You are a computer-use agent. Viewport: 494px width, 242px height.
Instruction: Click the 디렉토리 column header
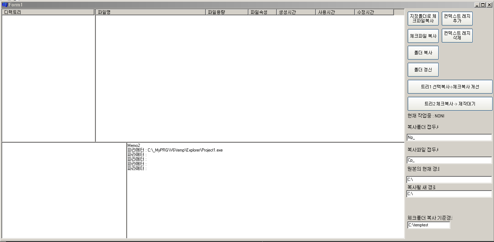(x=48, y=12)
